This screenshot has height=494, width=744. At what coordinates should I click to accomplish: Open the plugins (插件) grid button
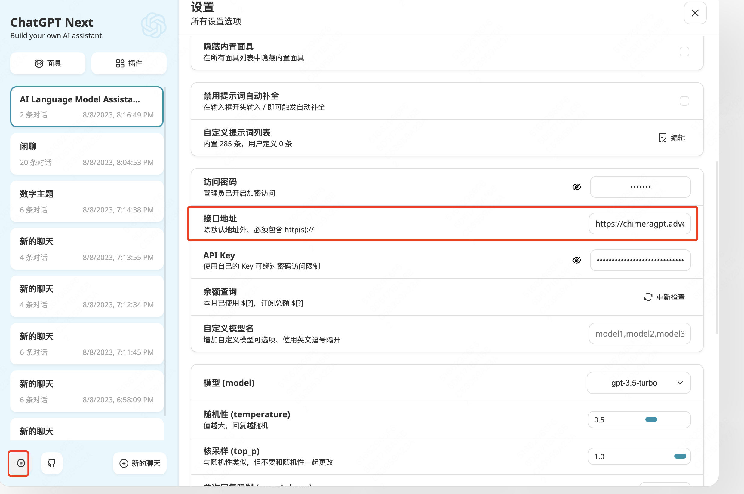(x=129, y=63)
